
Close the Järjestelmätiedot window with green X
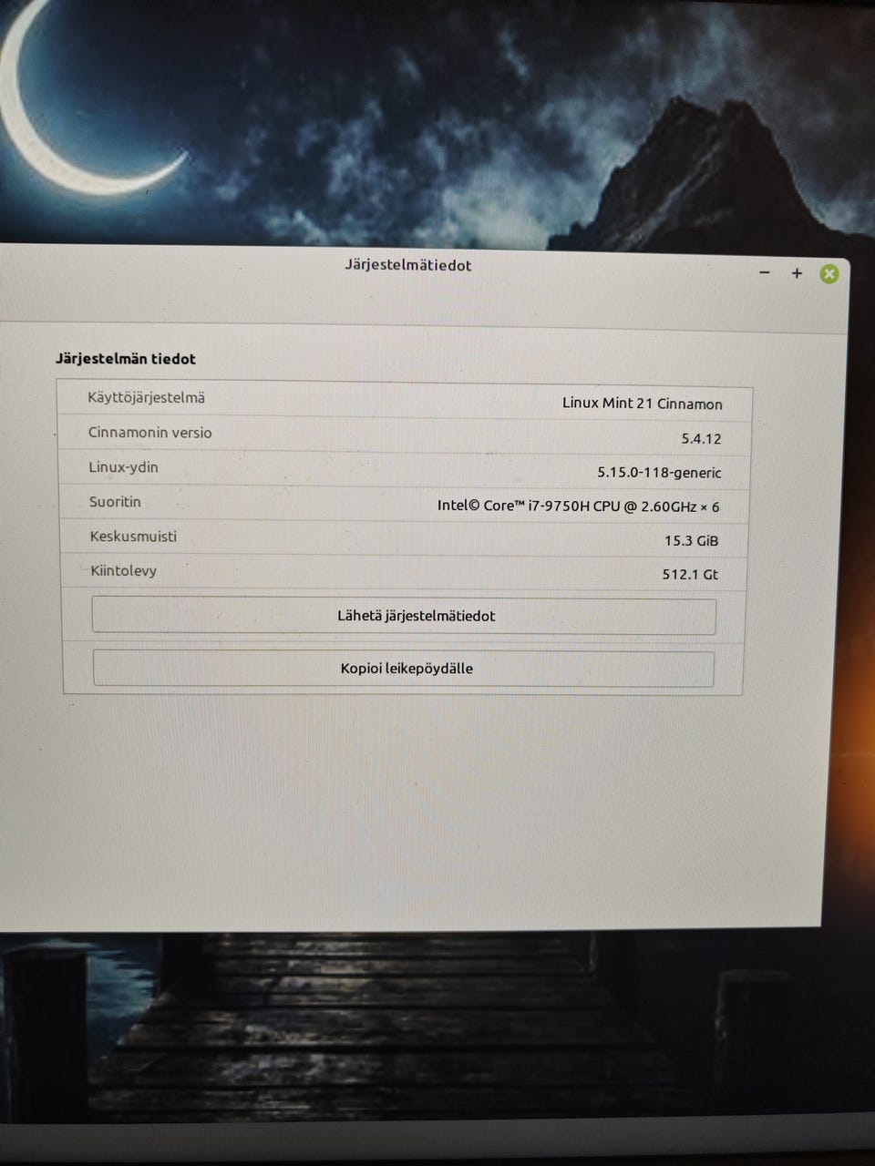click(829, 274)
